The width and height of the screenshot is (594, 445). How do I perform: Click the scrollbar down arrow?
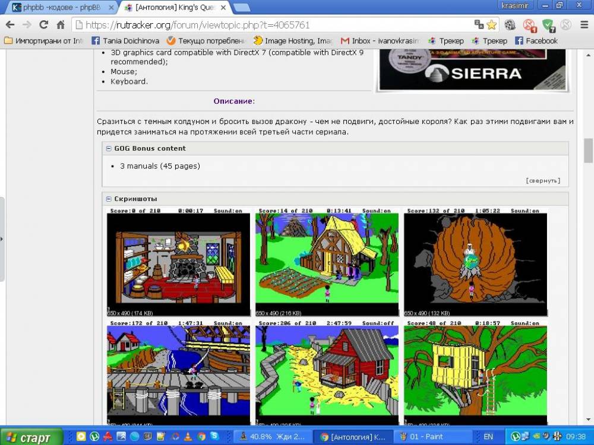point(588,419)
